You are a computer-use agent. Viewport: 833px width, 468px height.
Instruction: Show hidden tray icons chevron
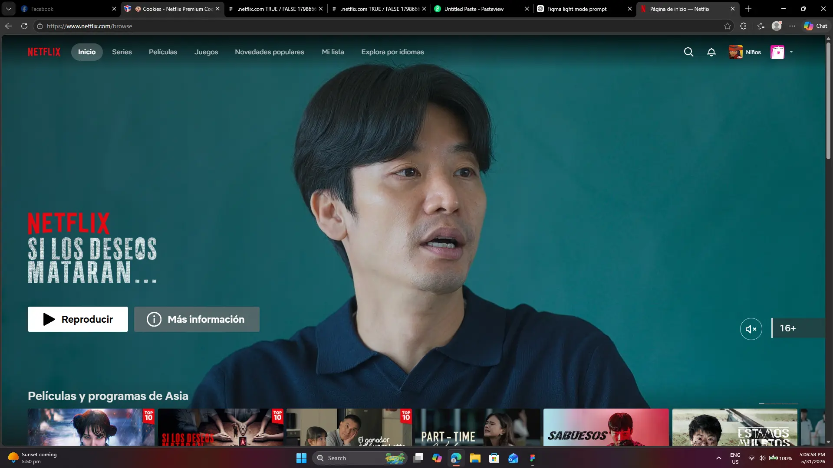[719, 458]
